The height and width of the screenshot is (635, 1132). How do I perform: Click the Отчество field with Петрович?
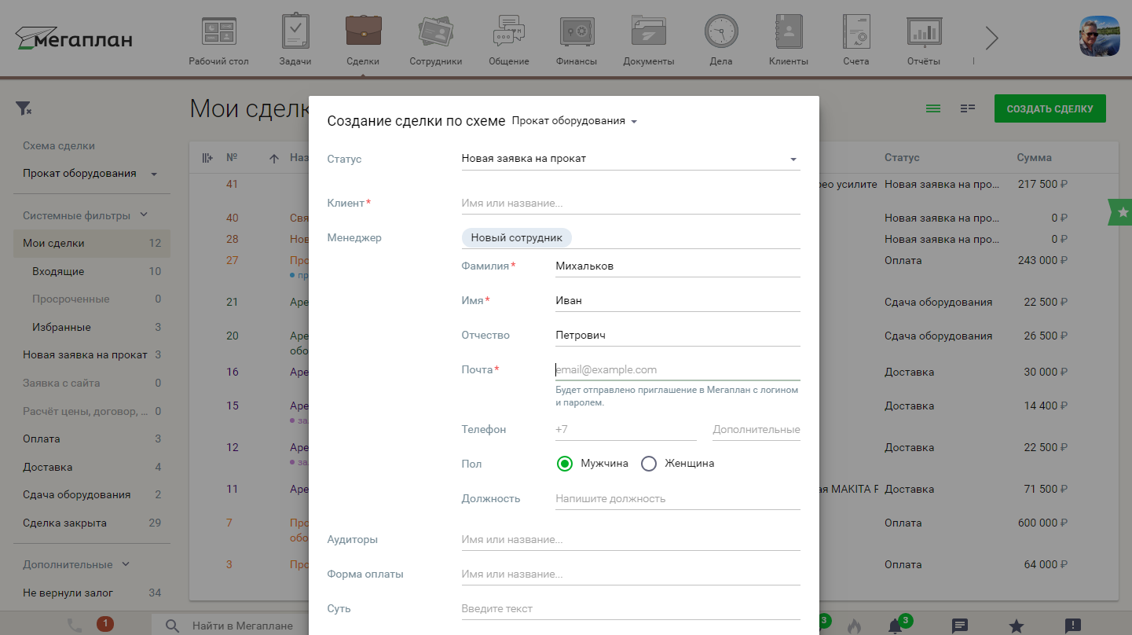click(677, 336)
